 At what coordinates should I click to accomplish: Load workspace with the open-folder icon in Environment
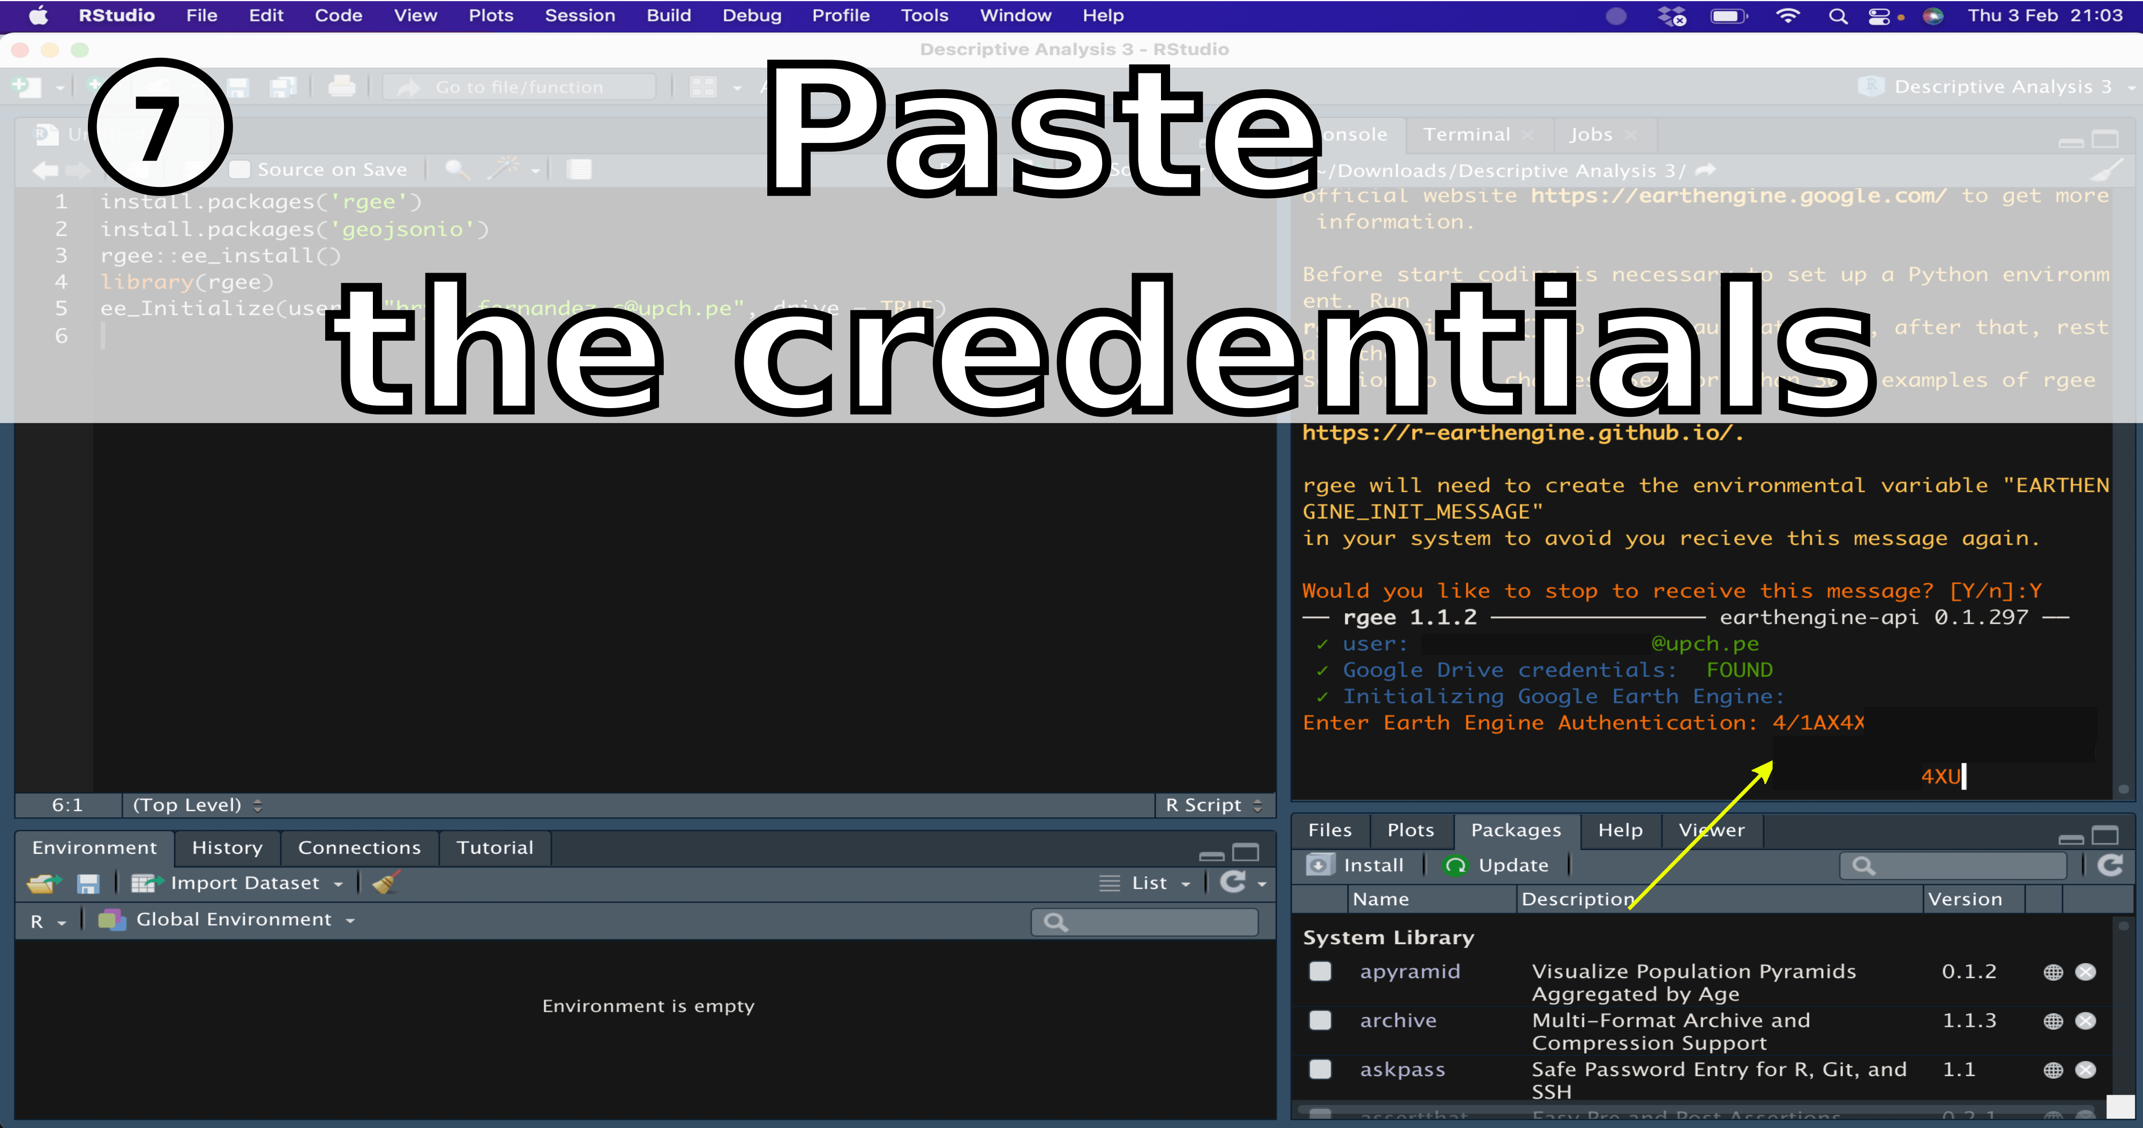pyautogui.click(x=44, y=883)
